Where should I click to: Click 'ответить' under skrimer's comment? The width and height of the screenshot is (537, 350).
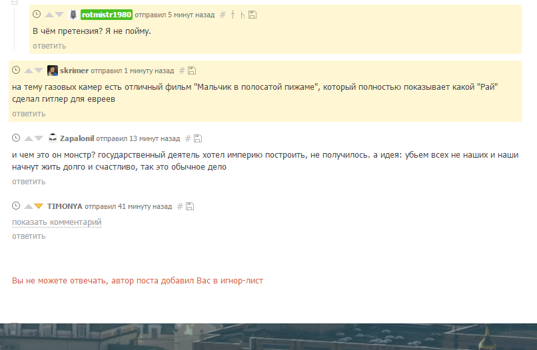(x=29, y=114)
